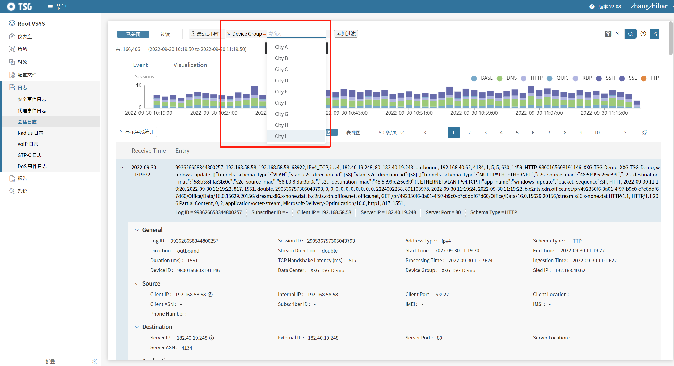Image resolution: width=674 pixels, height=366 pixels.
Task: Expand 显示字段统计 field statistics
Action: pyautogui.click(x=136, y=132)
